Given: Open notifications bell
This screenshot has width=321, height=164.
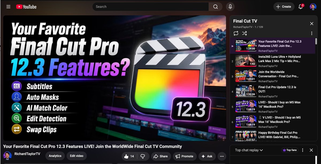Looking at the screenshot, I should (x=301, y=7).
